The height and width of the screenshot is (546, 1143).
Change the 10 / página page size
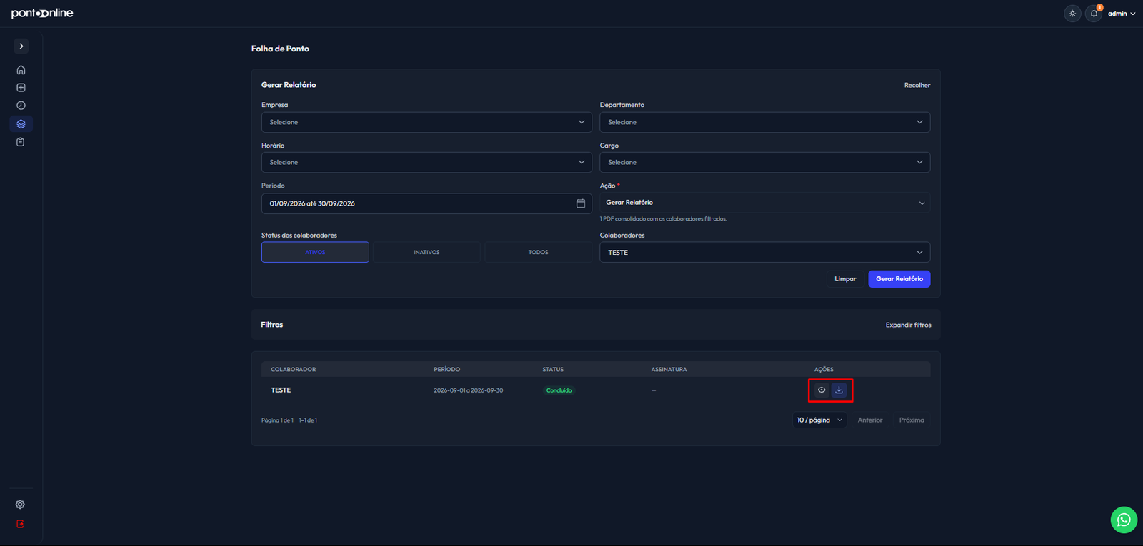pyautogui.click(x=819, y=420)
